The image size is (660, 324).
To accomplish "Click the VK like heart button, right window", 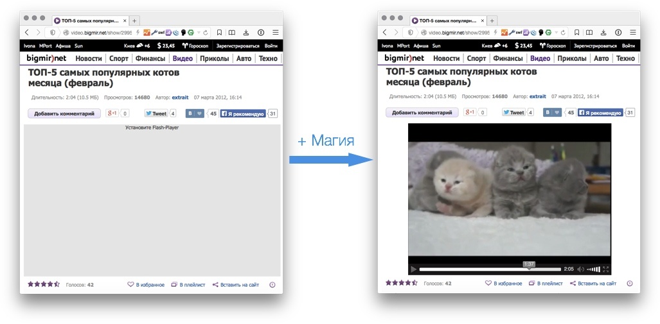I will (557, 112).
